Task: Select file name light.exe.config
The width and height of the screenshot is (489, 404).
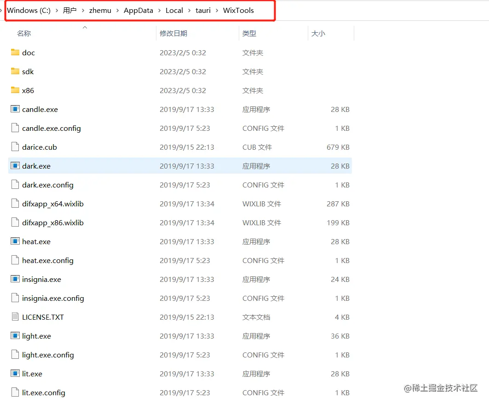Action: click(x=48, y=355)
